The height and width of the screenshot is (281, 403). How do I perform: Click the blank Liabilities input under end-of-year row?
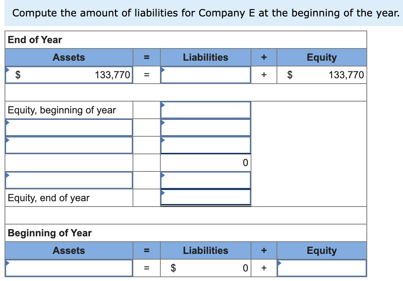206,75
